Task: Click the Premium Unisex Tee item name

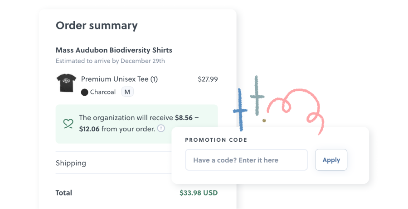Action: click(x=119, y=79)
